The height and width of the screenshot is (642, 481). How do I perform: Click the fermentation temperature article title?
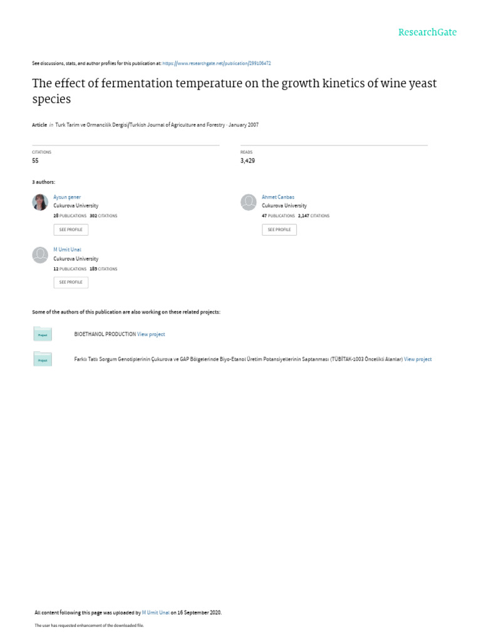click(x=234, y=91)
